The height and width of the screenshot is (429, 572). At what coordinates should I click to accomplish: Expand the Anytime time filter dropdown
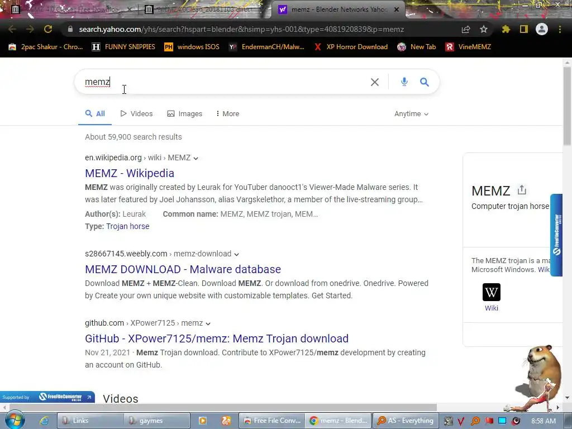coord(411,114)
